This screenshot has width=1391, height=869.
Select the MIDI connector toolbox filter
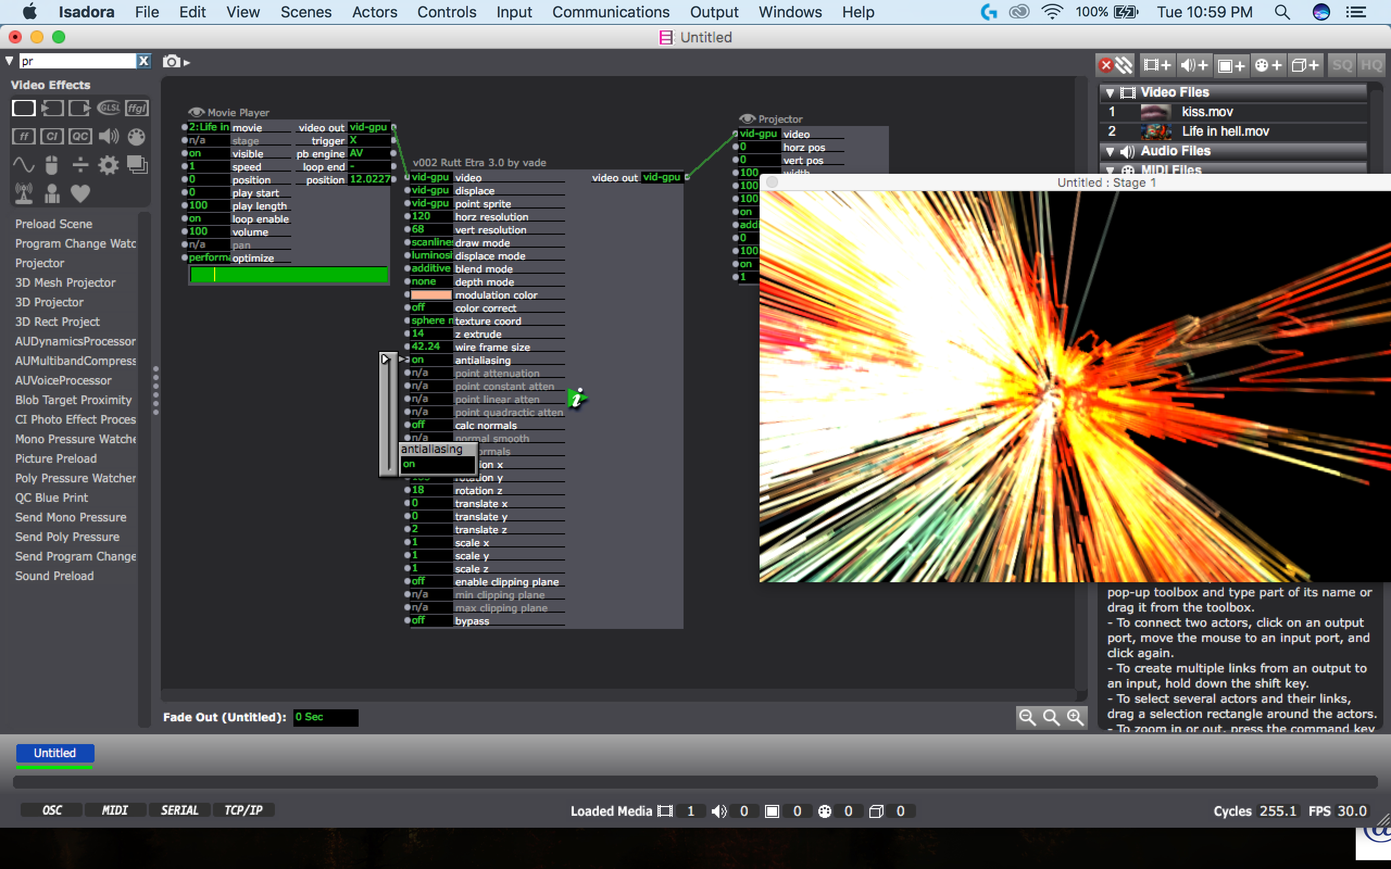(x=137, y=136)
